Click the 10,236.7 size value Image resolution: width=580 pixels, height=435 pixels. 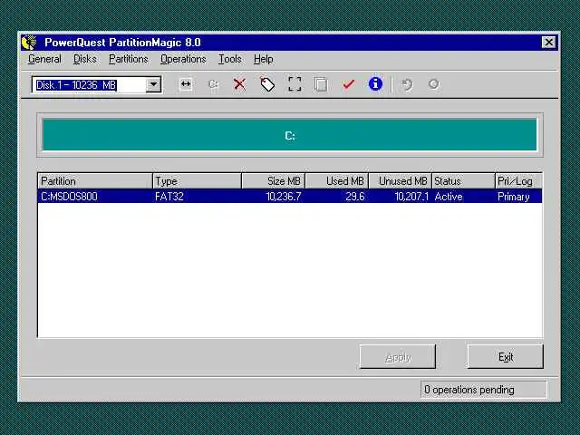pos(284,197)
